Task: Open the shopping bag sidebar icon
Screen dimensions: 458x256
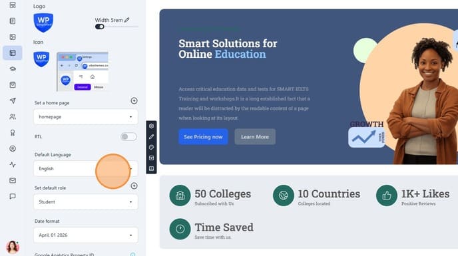Action: (x=13, y=84)
